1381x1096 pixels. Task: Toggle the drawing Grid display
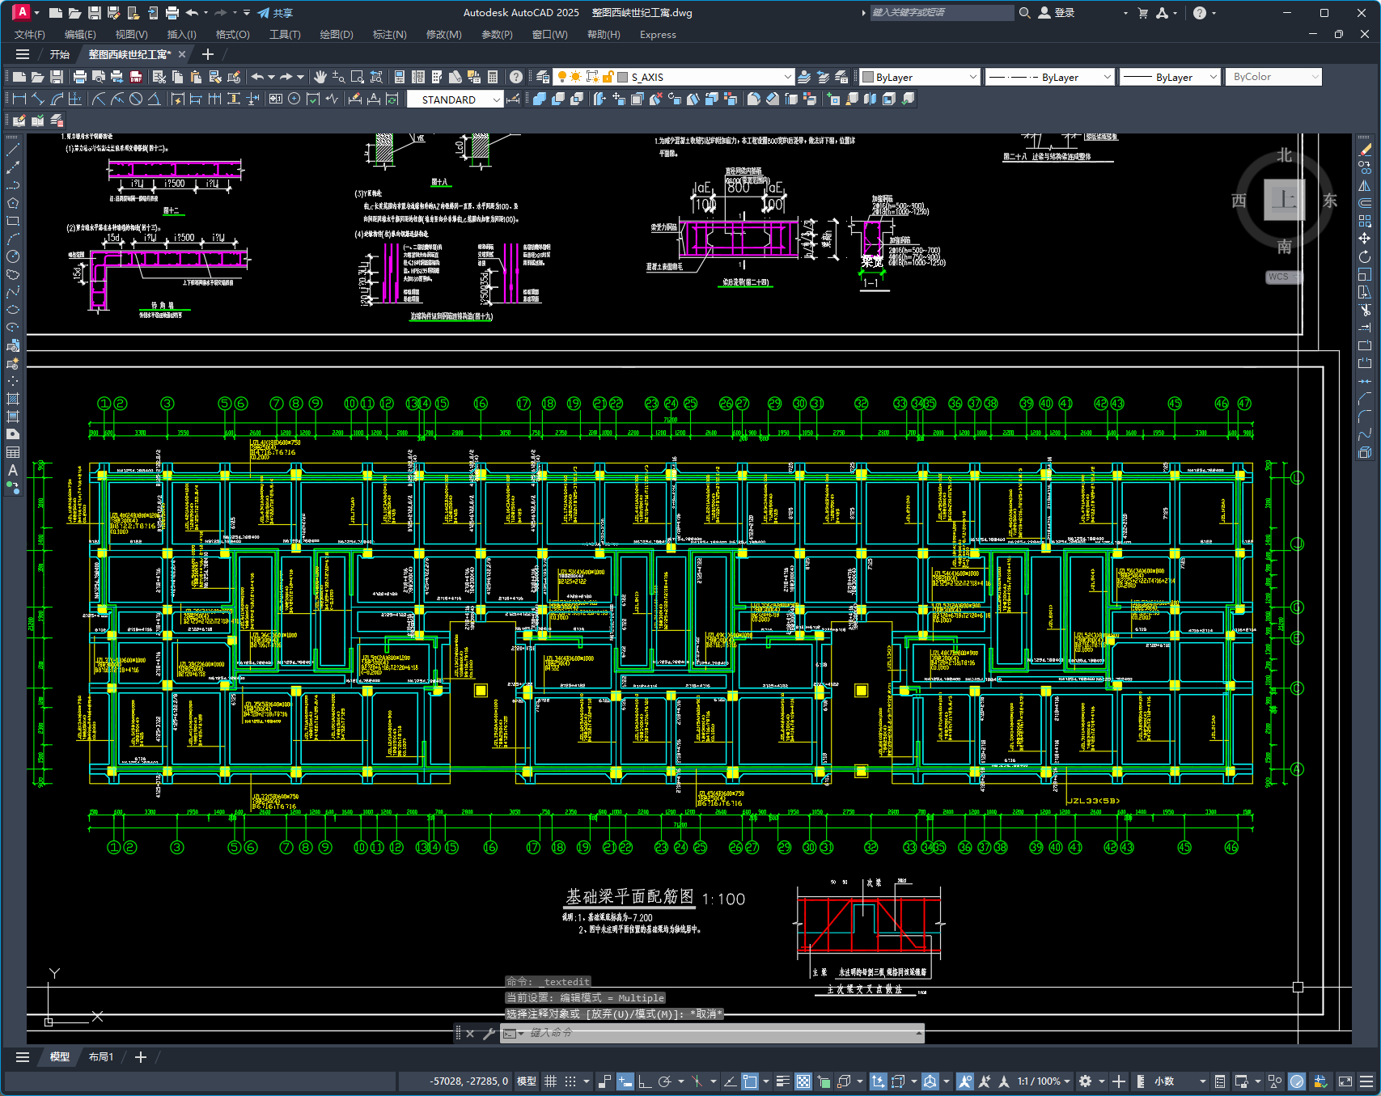pyautogui.click(x=550, y=1081)
